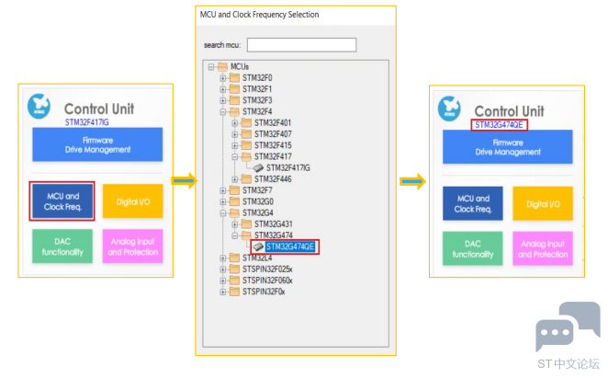Click the STM32F446 folder icon
Screen dimensions: 608x378
pyautogui.click(x=247, y=179)
